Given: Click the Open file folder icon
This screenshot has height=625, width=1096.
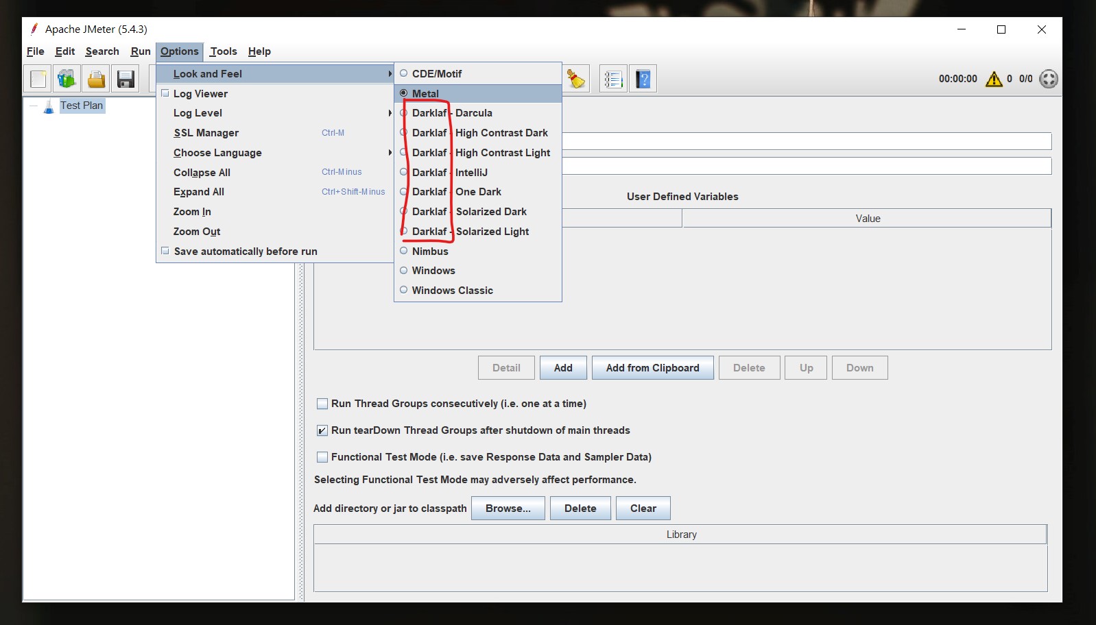Looking at the screenshot, I should (x=96, y=79).
